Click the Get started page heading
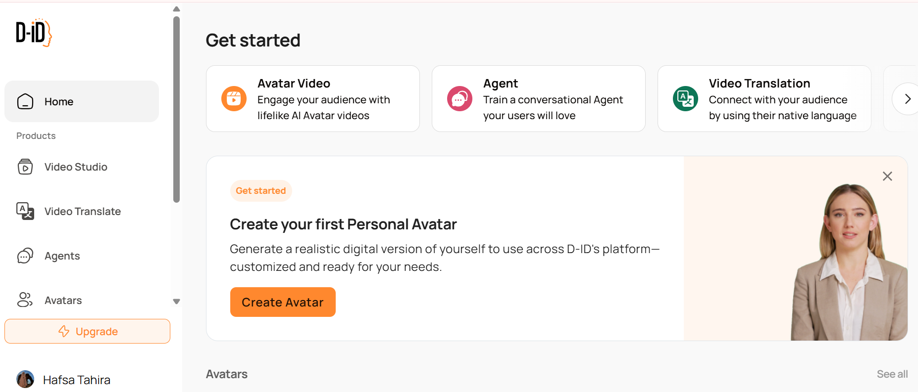This screenshot has width=918, height=392. click(x=253, y=41)
